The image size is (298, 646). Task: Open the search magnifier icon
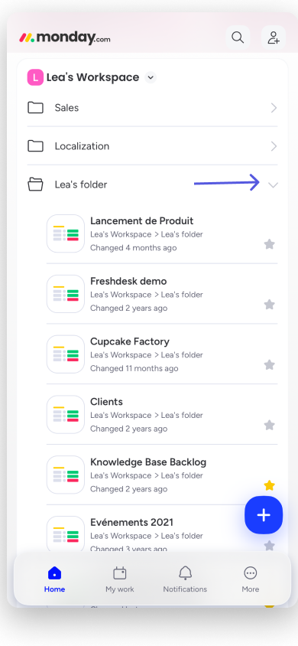(238, 38)
